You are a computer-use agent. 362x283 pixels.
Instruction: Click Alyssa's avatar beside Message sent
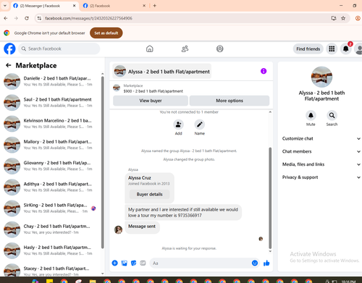[118, 229]
